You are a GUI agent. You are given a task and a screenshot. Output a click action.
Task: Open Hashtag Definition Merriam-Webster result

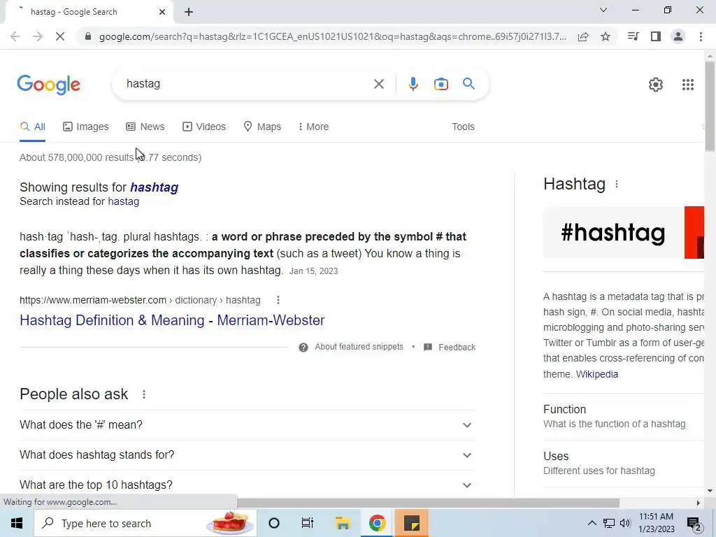click(172, 320)
